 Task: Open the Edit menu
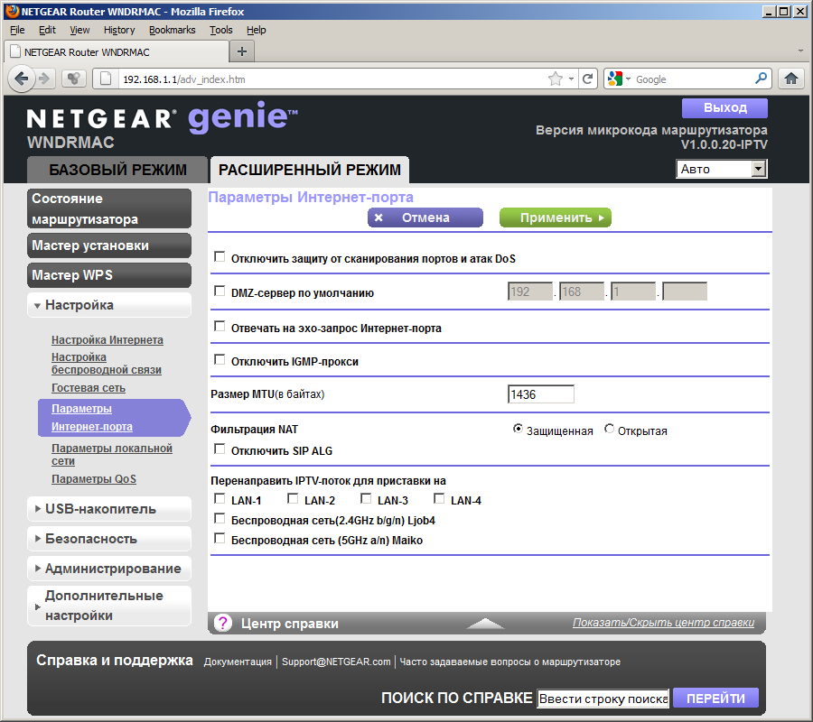tap(47, 30)
